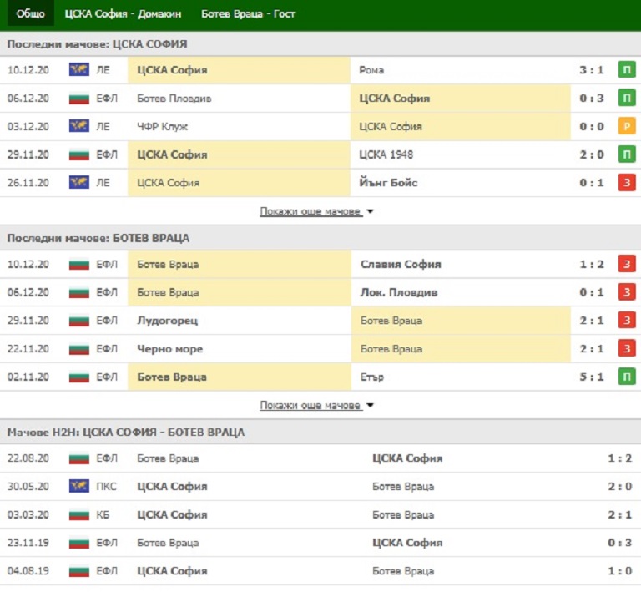Select team name ЦСКА 1948
The image size is (641, 592).
click(386, 154)
